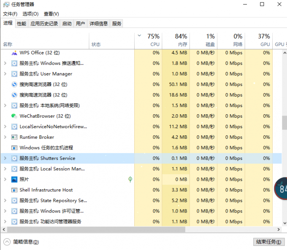Image resolution: width=287 pixels, height=250 pixels.
Task: Switch to the 服务 tab
Action: (116, 24)
